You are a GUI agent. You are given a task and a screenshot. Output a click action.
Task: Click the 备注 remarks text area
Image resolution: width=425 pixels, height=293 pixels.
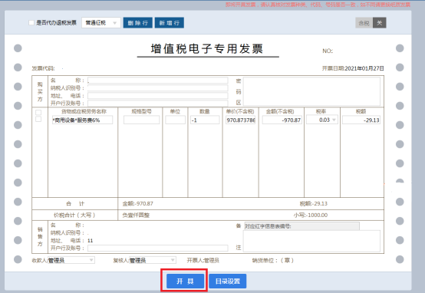tap(311, 241)
